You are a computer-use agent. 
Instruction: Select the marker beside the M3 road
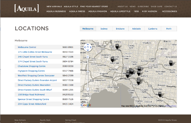tap(139, 69)
